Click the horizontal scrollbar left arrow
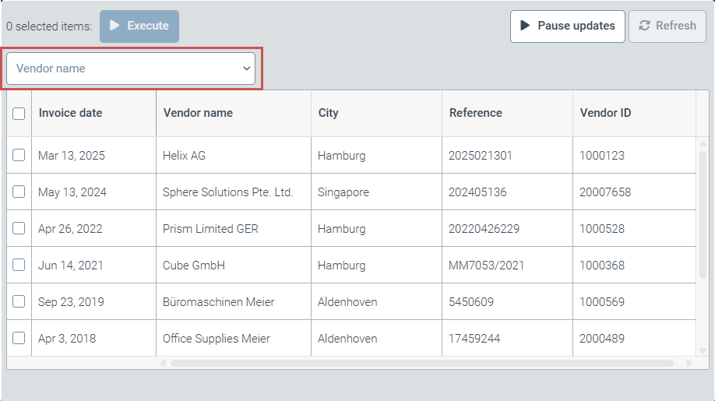The height and width of the screenshot is (401, 715). coord(163,363)
